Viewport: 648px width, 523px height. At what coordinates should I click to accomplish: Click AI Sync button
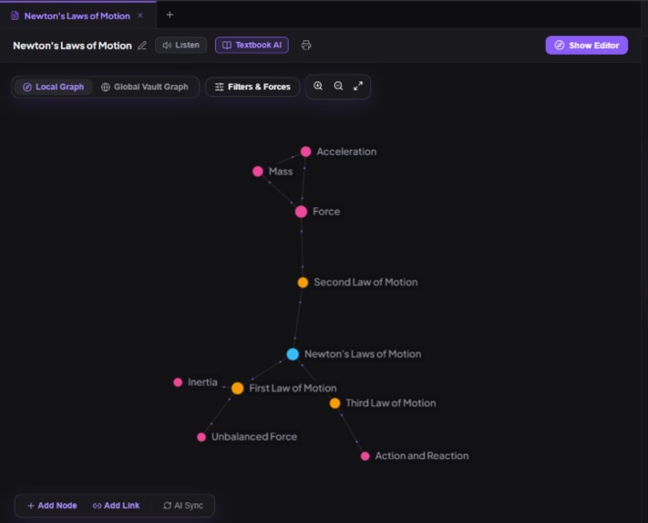[183, 506]
